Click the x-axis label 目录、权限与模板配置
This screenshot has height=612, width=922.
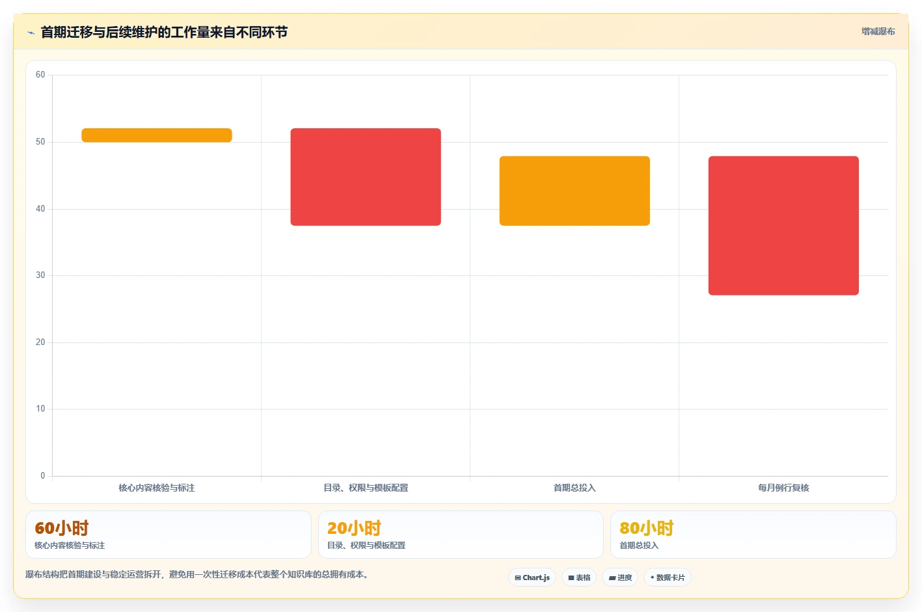[366, 488]
